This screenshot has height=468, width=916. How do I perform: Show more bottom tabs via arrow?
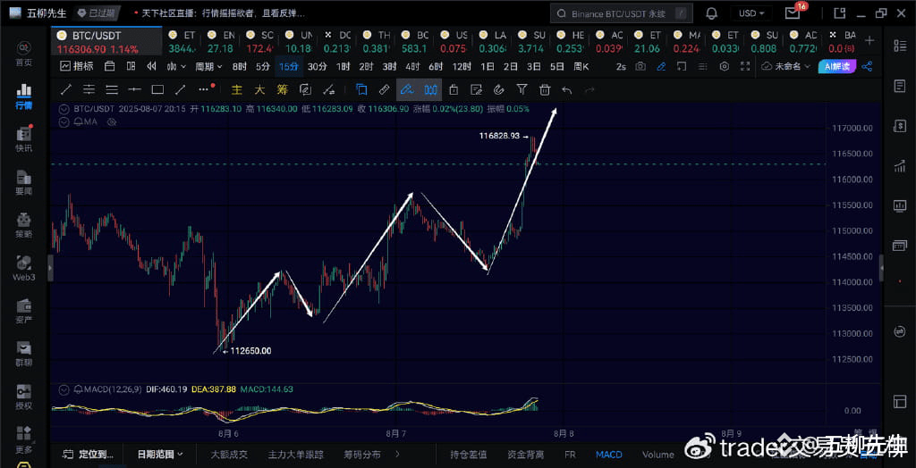[x=397, y=454]
